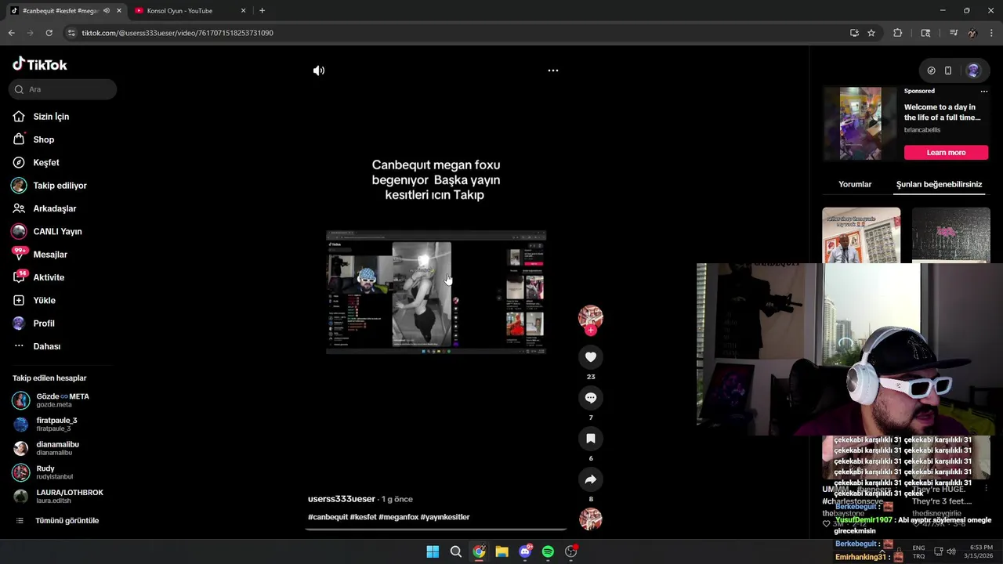
Task: Open a new browser tab
Action: click(x=262, y=11)
